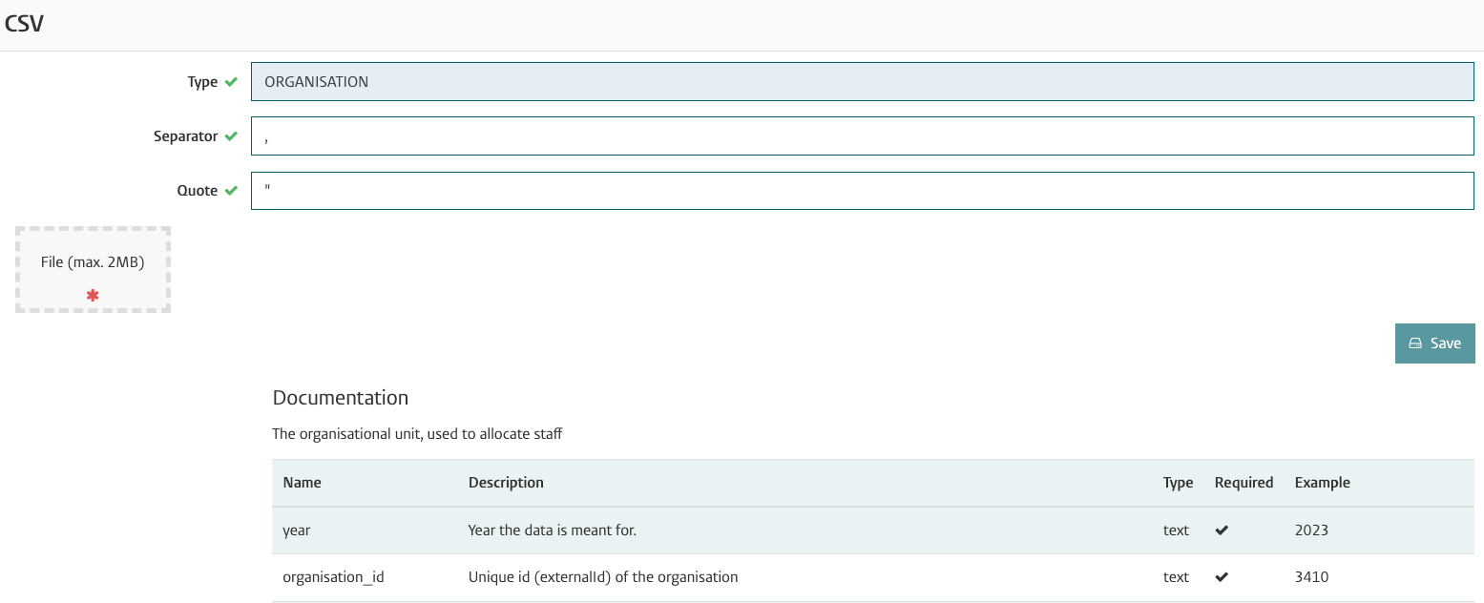Image resolution: width=1484 pixels, height=603 pixels.
Task: Click 'Year the data is meant for.' description
Action: tap(553, 530)
